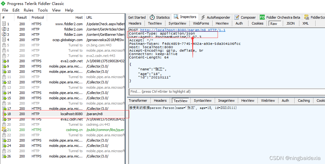Click the document icon of session 1
325x164 pixels.
point(4,24)
